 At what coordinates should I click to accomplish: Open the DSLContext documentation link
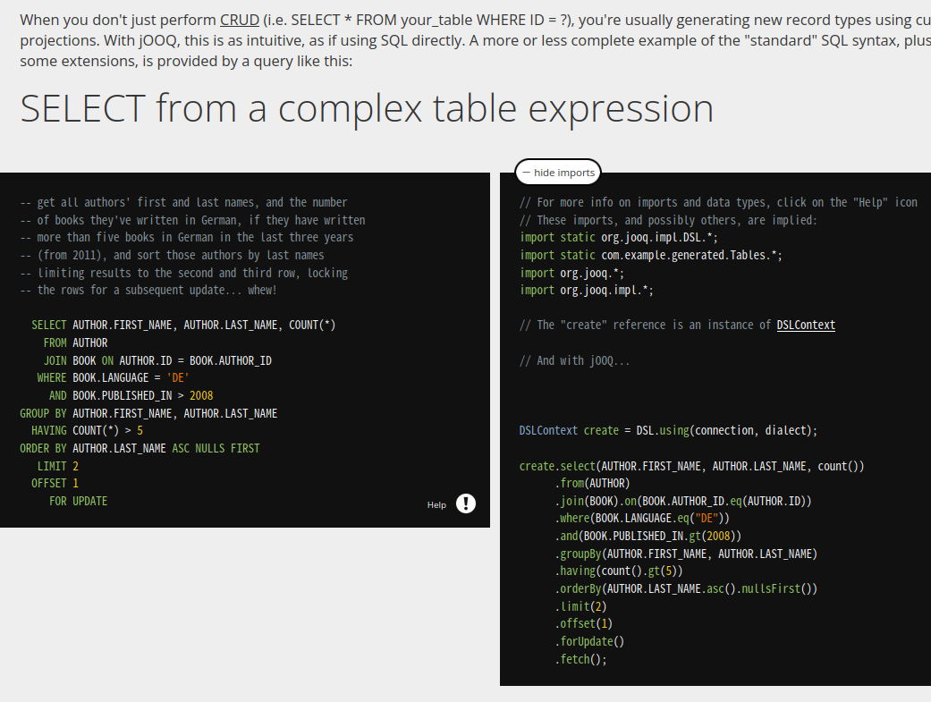click(x=805, y=325)
